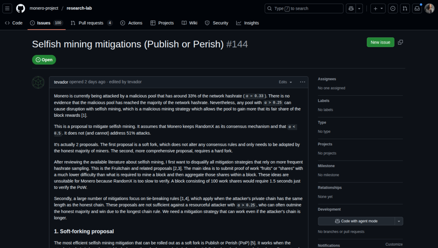
Task: Click the 'No milestone' text
Action: click(x=328, y=175)
